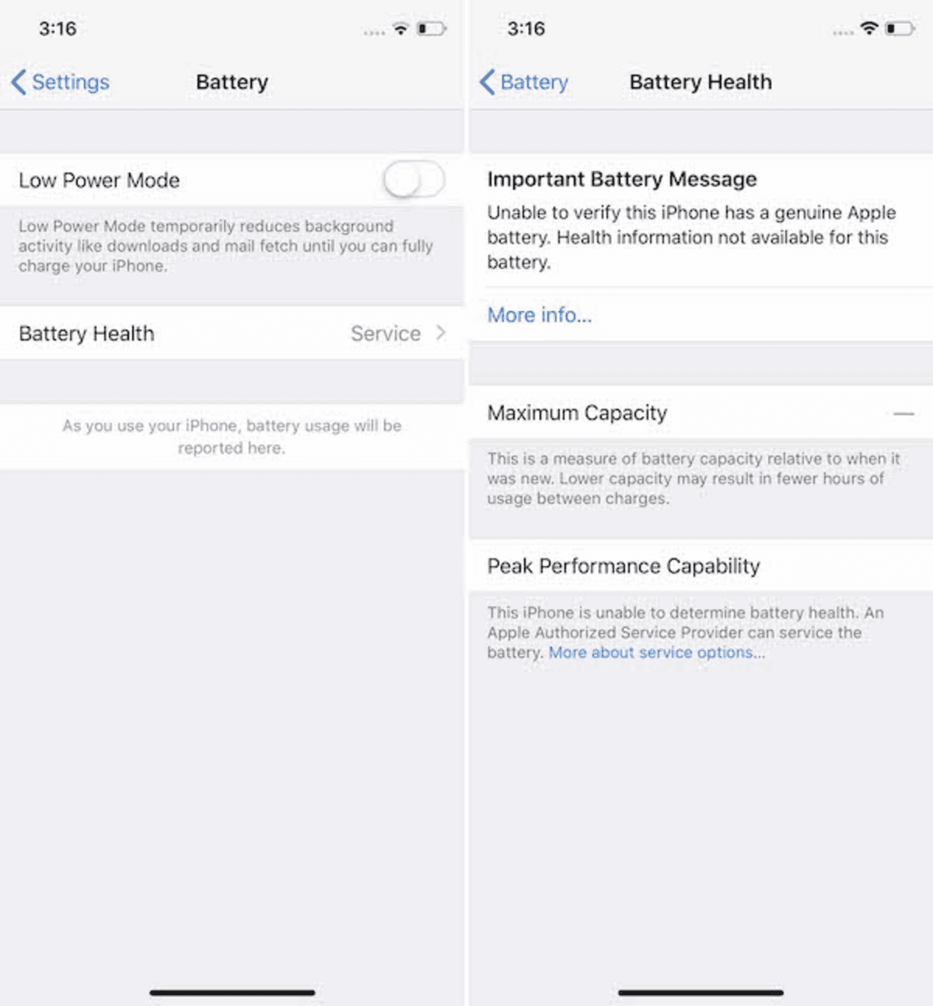
Task: Tap the back chevron next to Settings
Action: click(x=19, y=82)
